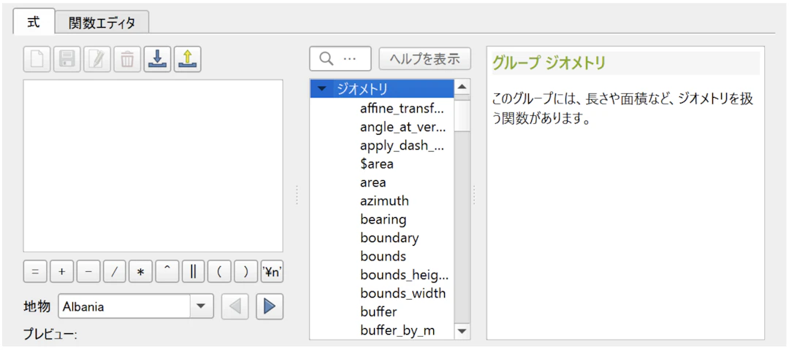Click the export user expressions icon

(187, 60)
